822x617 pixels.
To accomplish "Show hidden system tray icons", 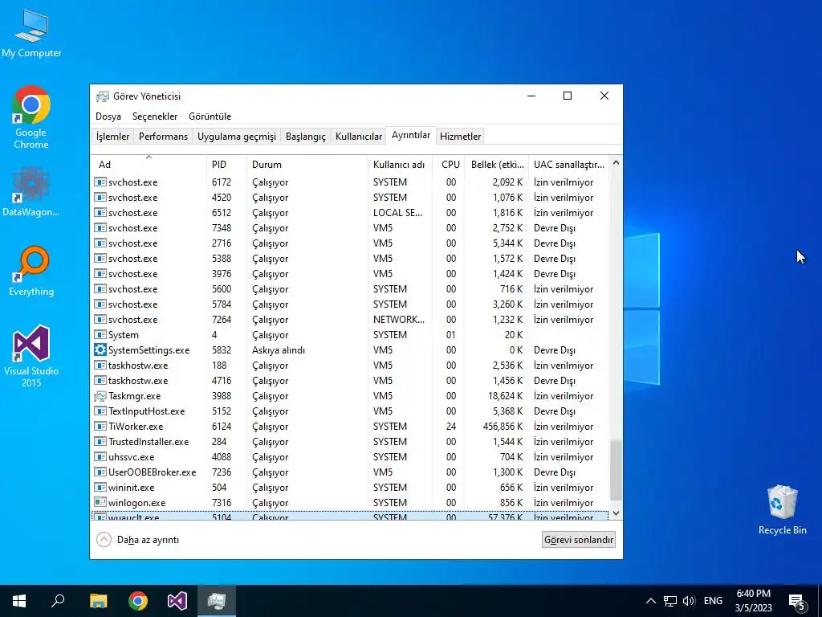I will click(650, 601).
